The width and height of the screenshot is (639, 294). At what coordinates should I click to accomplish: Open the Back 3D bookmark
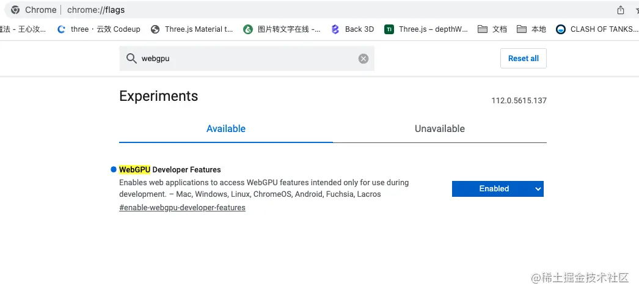tap(352, 29)
